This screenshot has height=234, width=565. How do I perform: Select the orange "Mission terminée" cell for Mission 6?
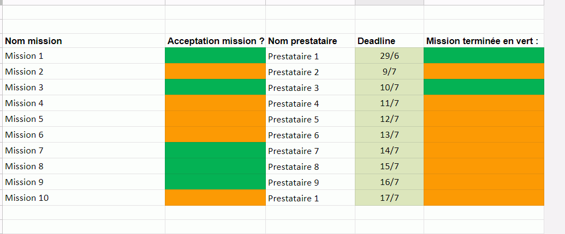click(484, 135)
